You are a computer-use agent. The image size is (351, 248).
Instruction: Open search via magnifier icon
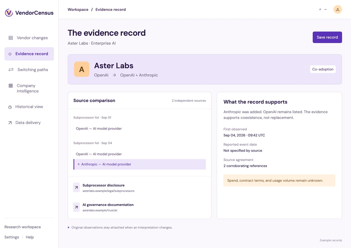tap(320, 9)
